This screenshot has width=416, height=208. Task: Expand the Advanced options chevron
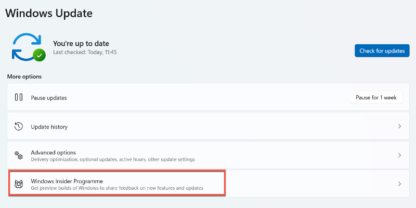pyautogui.click(x=399, y=155)
